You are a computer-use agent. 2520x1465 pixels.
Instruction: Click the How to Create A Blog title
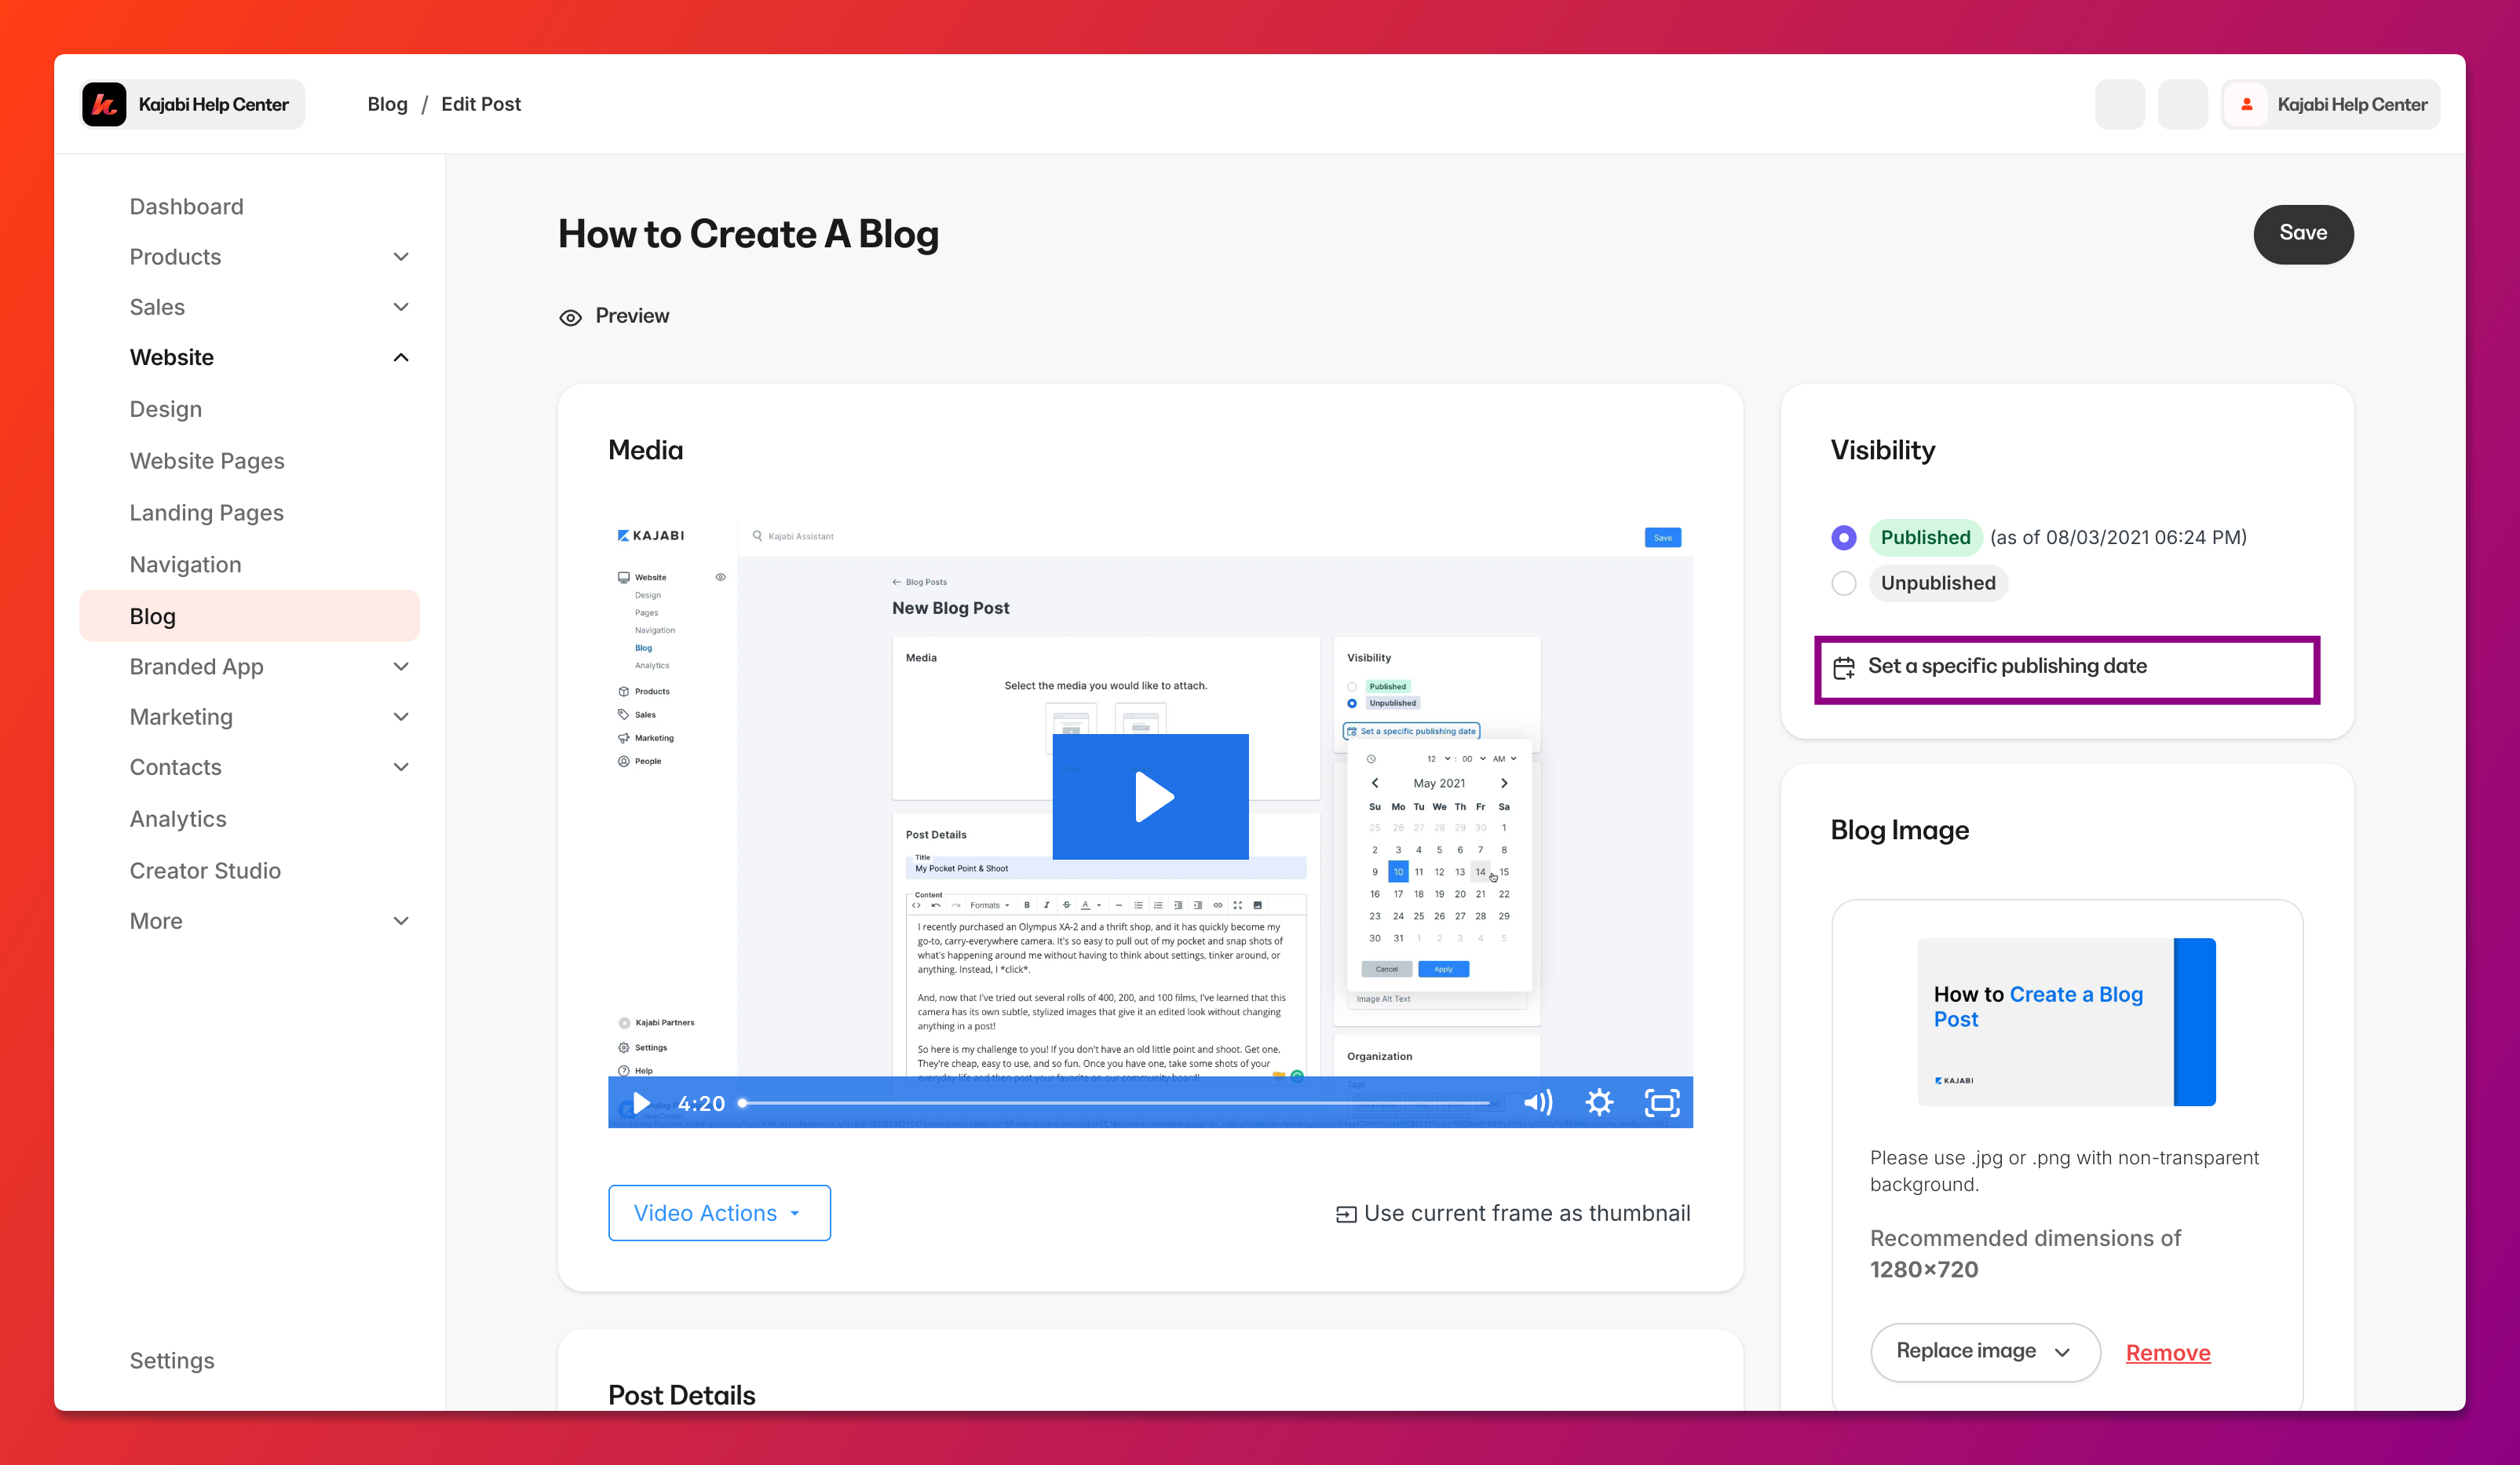pos(748,234)
